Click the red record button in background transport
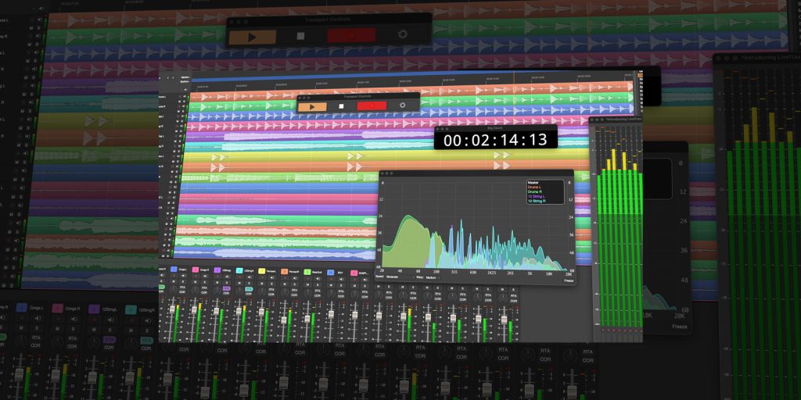 [x=351, y=35]
